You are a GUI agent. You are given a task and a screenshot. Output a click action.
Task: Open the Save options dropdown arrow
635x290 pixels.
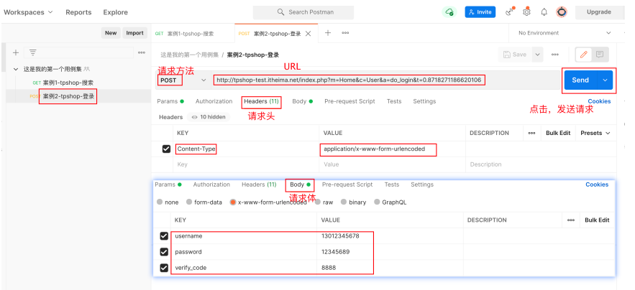(537, 55)
